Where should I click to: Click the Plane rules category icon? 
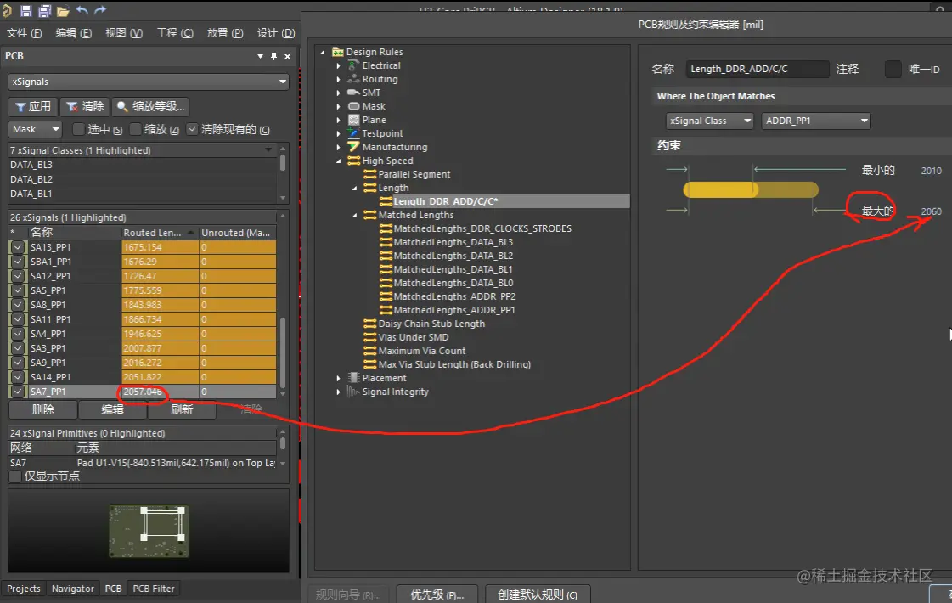pos(353,120)
